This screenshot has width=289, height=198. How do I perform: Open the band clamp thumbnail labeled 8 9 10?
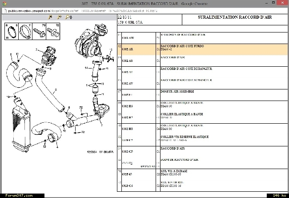pos(12,32)
